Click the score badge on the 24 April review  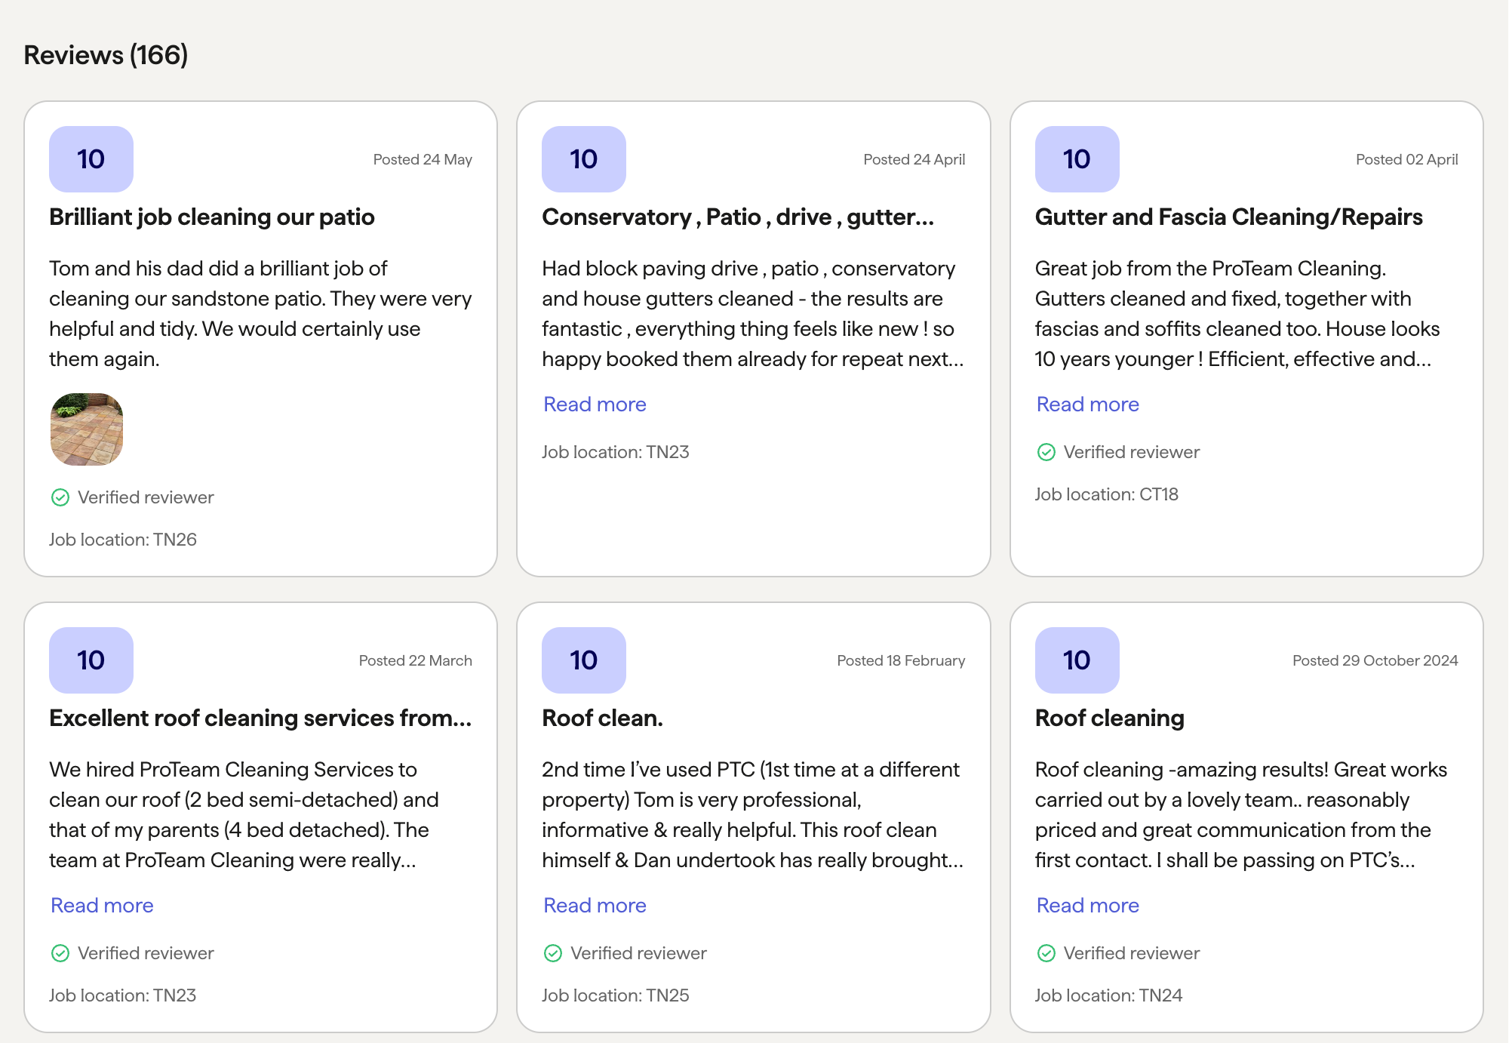click(583, 159)
